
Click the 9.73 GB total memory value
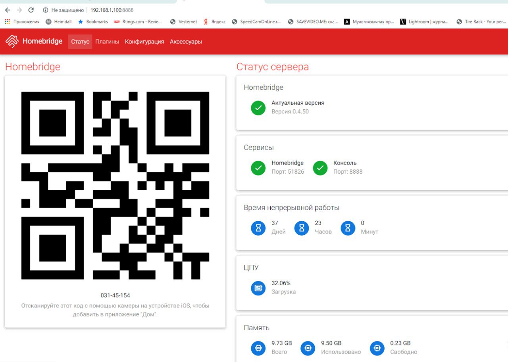(x=282, y=343)
